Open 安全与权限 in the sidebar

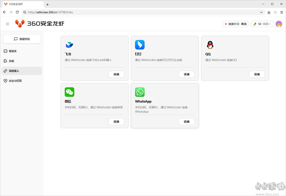pos(22,81)
